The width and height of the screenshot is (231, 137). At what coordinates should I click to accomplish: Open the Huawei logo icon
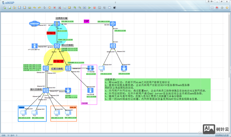(217, 8)
